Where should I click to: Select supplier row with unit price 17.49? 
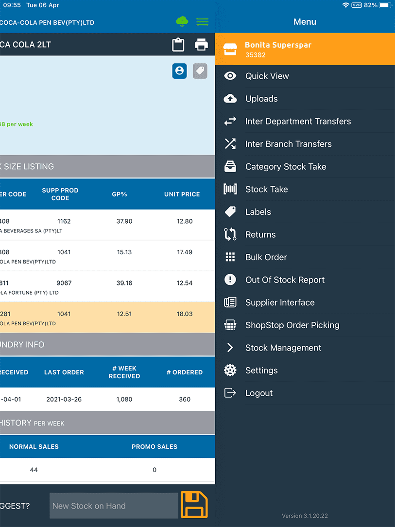107,256
